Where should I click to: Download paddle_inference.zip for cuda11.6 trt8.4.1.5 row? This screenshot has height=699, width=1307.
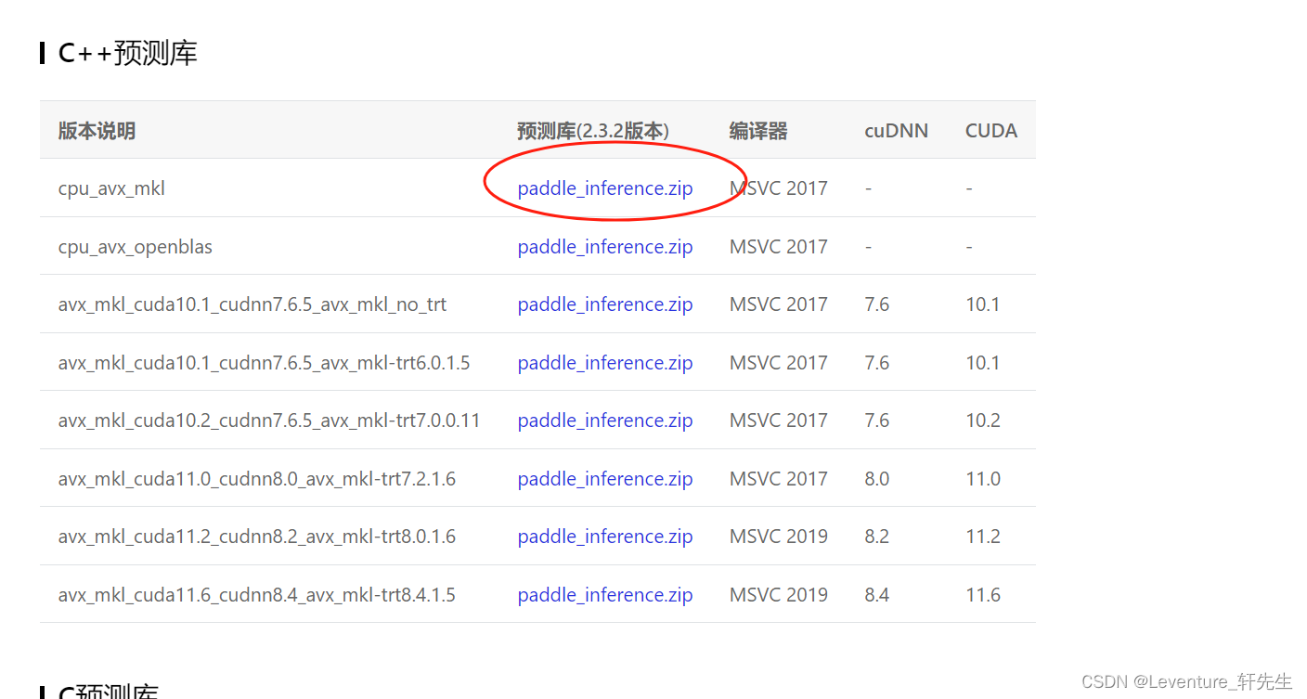point(605,595)
